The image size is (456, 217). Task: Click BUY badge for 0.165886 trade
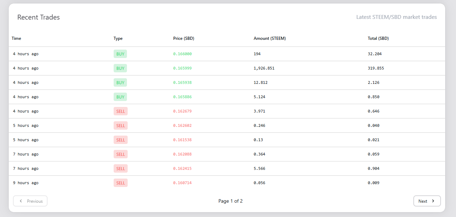click(120, 97)
